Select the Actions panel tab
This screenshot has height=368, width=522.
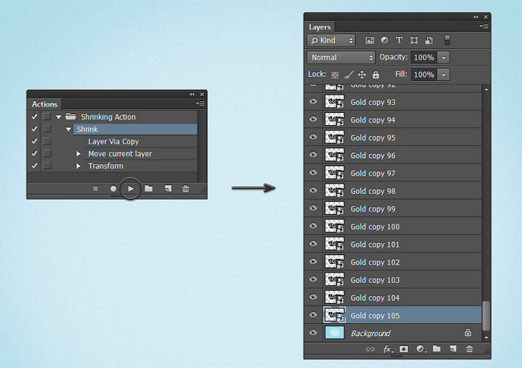coord(44,104)
